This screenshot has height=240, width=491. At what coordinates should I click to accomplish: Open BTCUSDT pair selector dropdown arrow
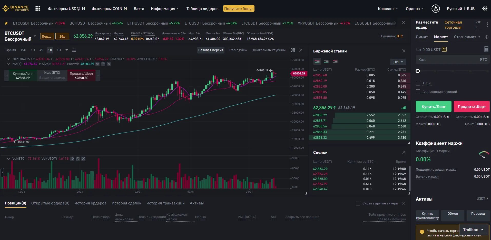(x=35, y=36)
